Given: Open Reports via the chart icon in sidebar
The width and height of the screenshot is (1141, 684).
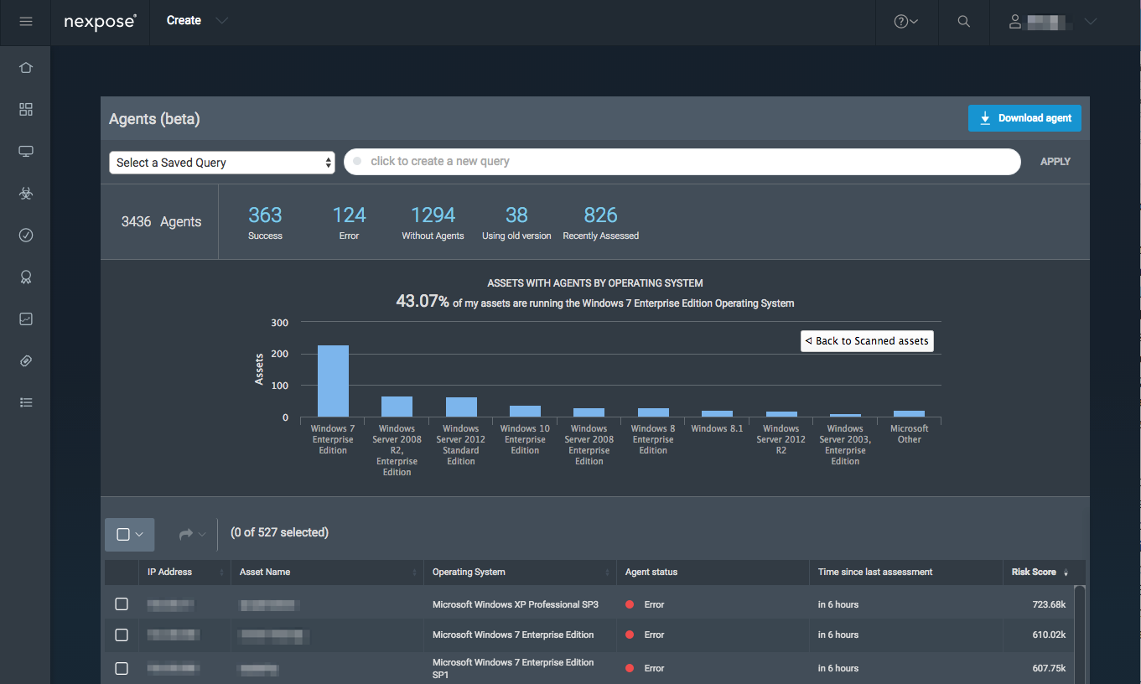Looking at the screenshot, I should click(26, 319).
